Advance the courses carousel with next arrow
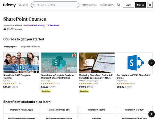This screenshot has height=119, width=155. 151,62
